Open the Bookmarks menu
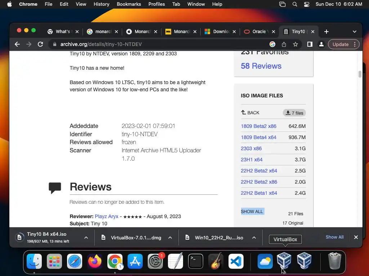Image resolution: width=369 pixels, height=276 pixels. pyautogui.click(x=129, y=4)
